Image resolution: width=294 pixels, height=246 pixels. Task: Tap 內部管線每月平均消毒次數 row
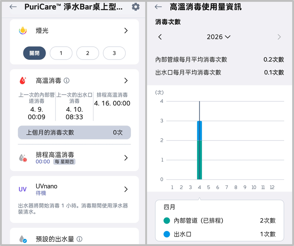[220, 60]
